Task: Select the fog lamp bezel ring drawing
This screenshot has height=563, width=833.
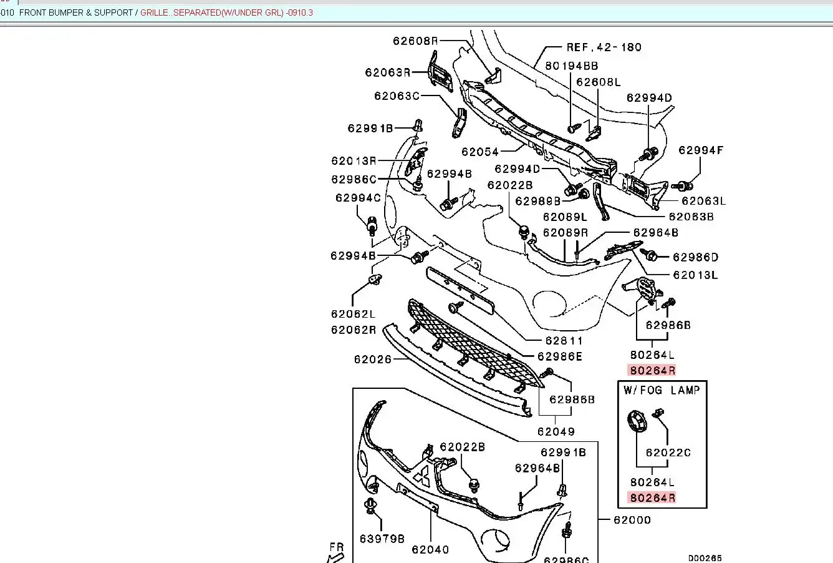Action: pos(637,421)
